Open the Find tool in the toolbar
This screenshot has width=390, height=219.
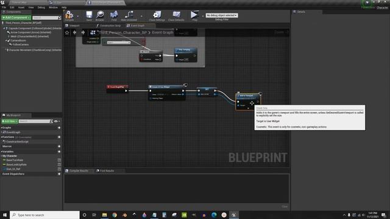114,16
